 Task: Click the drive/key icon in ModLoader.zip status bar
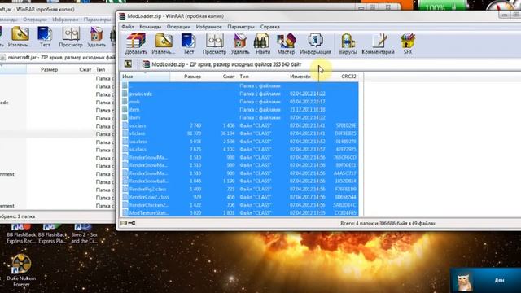[x=128, y=223]
